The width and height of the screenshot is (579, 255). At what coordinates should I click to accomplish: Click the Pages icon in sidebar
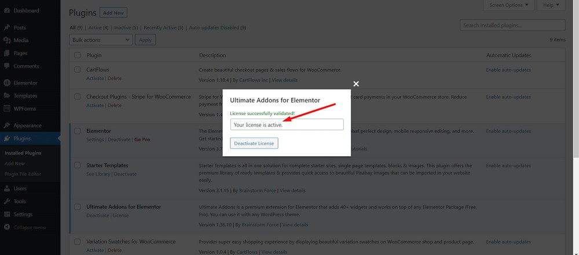[6, 54]
